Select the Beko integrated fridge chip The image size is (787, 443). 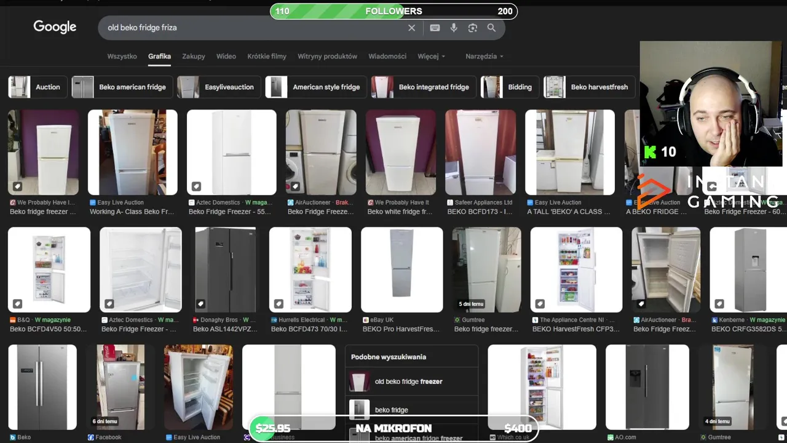click(x=423, y=87)
